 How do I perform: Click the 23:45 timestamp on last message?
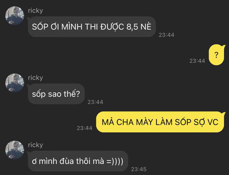(139, 169)
